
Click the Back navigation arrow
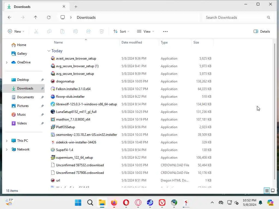tap(10, 17)
